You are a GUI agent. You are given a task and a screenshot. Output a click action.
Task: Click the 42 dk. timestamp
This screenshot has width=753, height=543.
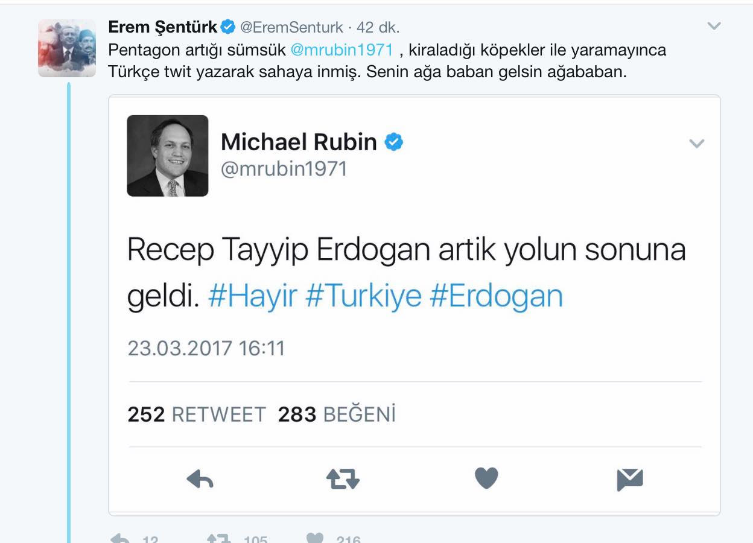point(378,28)
